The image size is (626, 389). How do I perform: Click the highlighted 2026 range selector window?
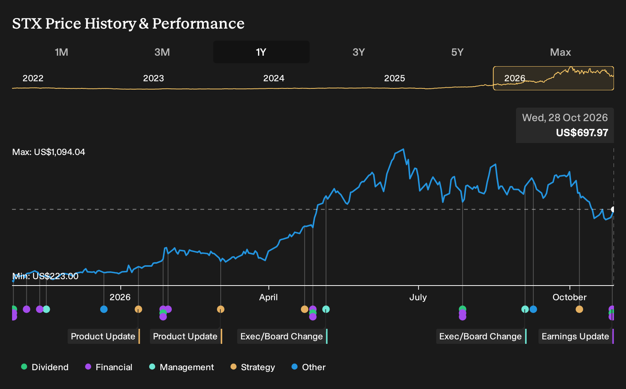553,78
